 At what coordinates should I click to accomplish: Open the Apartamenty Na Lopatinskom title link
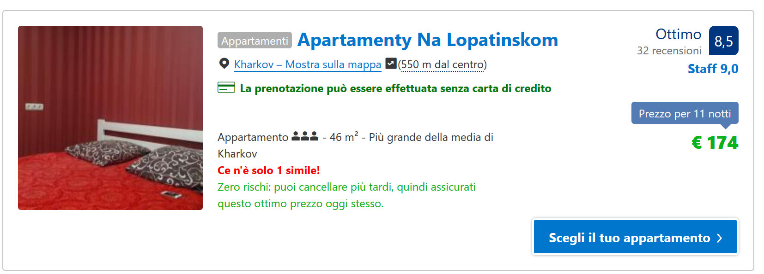[427, 40]
